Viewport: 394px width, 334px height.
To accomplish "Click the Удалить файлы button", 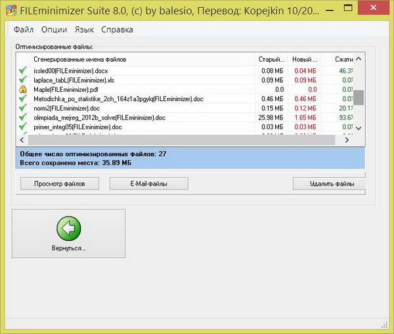I will [331, 184].
